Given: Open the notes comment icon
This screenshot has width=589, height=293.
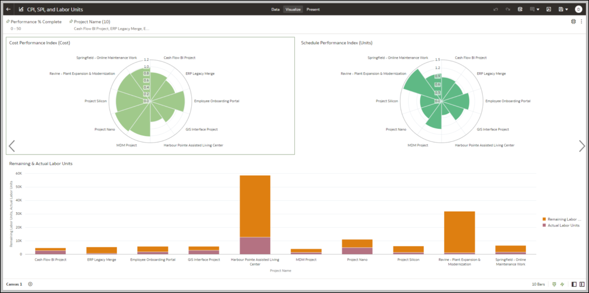Looking at the screenshot, I should pos(532,9).
